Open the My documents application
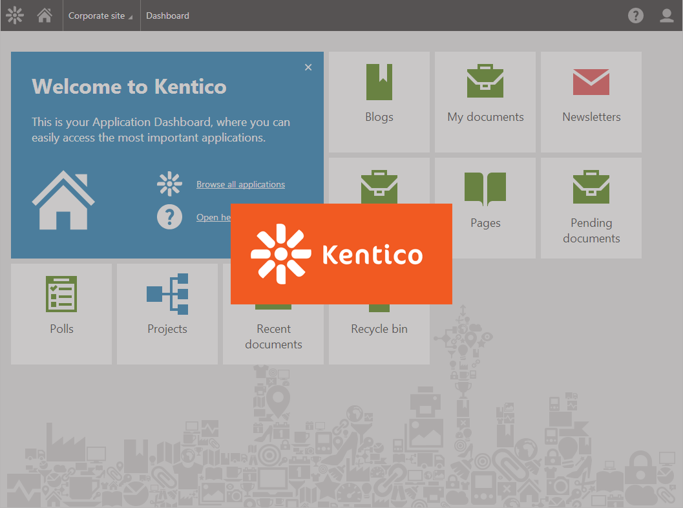 (x=485, y=102)
